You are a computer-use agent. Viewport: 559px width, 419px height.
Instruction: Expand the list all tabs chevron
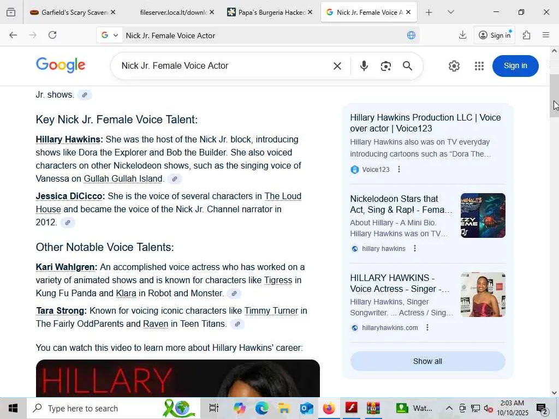click(450, 13)
